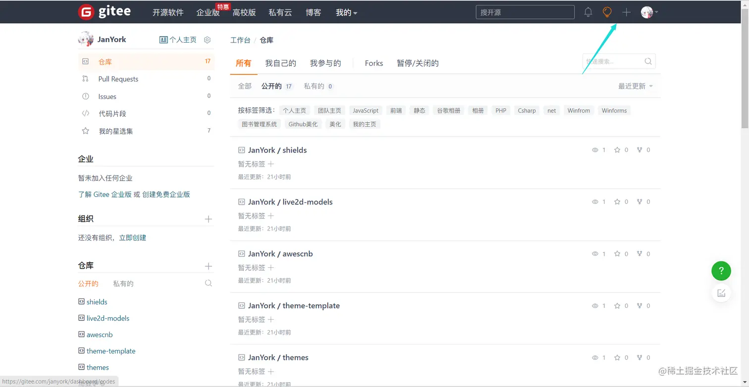749x387 pixels.
Task: Click the plus icon in top navbar
Action: (626, 12)
